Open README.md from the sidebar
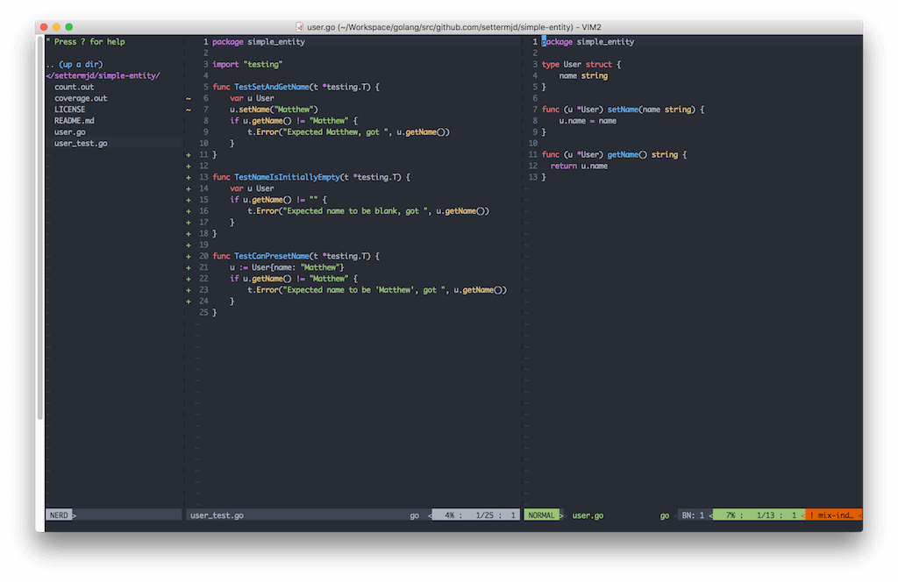This screenshot has width=898, height=582. point(73,120)
